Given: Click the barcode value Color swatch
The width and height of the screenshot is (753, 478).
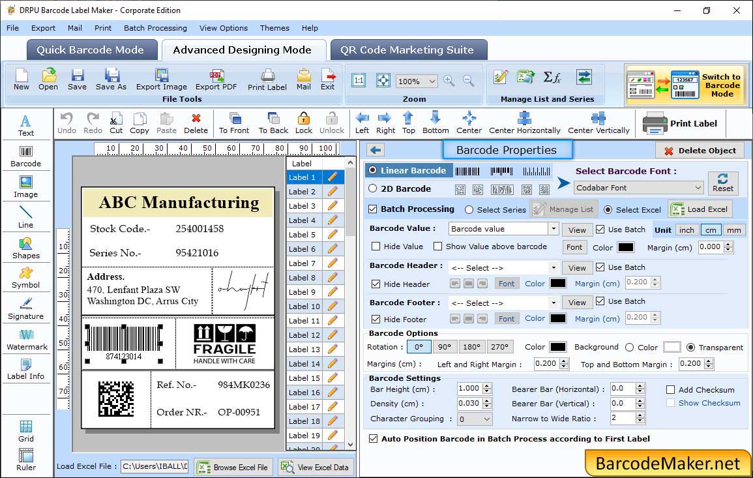Looking at the screenshot, I should 625,247.
